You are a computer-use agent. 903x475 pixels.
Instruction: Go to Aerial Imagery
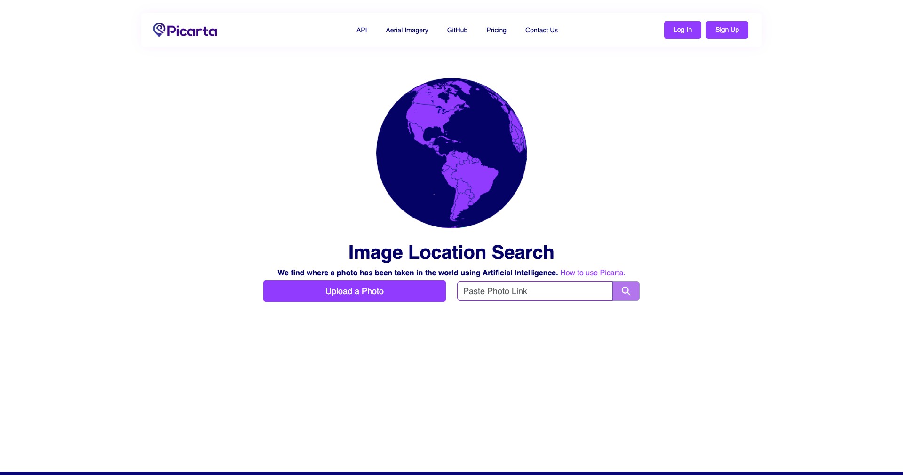coord(407,30)
